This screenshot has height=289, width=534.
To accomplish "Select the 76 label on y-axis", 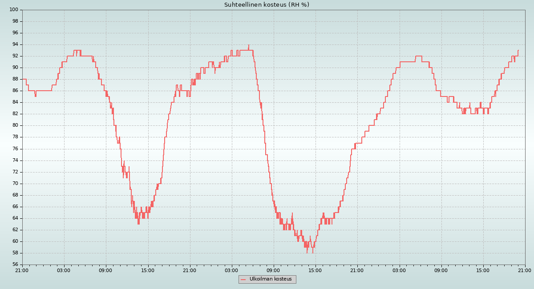I will (x=15, y=149).
